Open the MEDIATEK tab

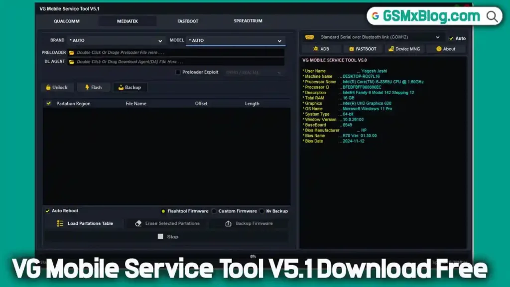pyautogui.click(x=127, y=21)
